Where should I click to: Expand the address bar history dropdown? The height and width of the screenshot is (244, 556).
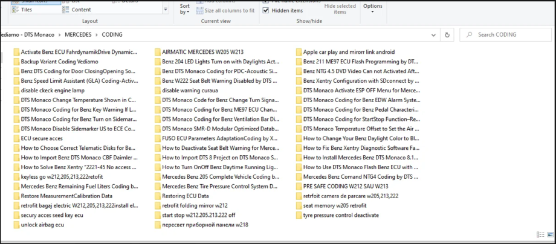(434, 34)
